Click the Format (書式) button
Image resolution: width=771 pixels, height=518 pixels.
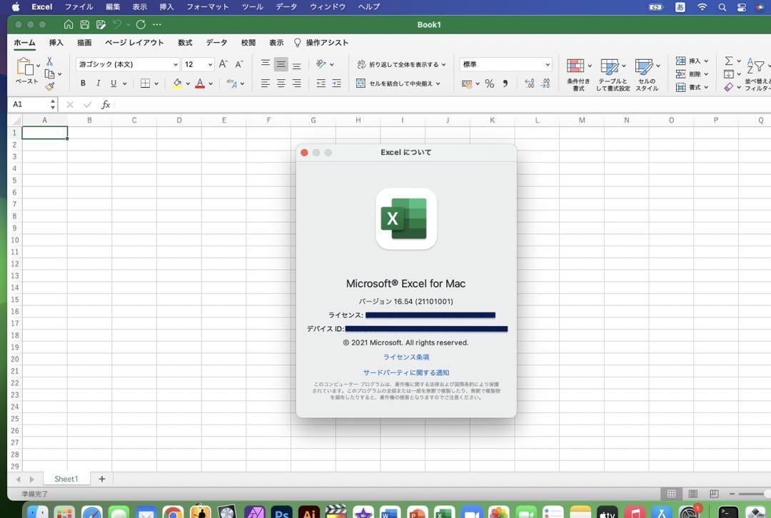tap(691, 88)
